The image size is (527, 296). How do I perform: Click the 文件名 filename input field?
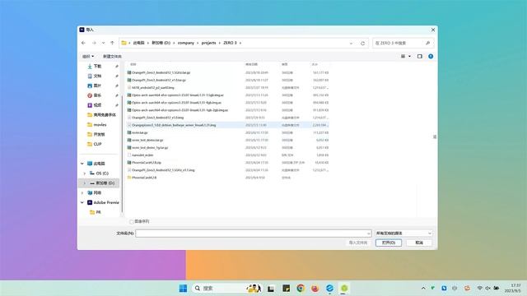point(251,234)
